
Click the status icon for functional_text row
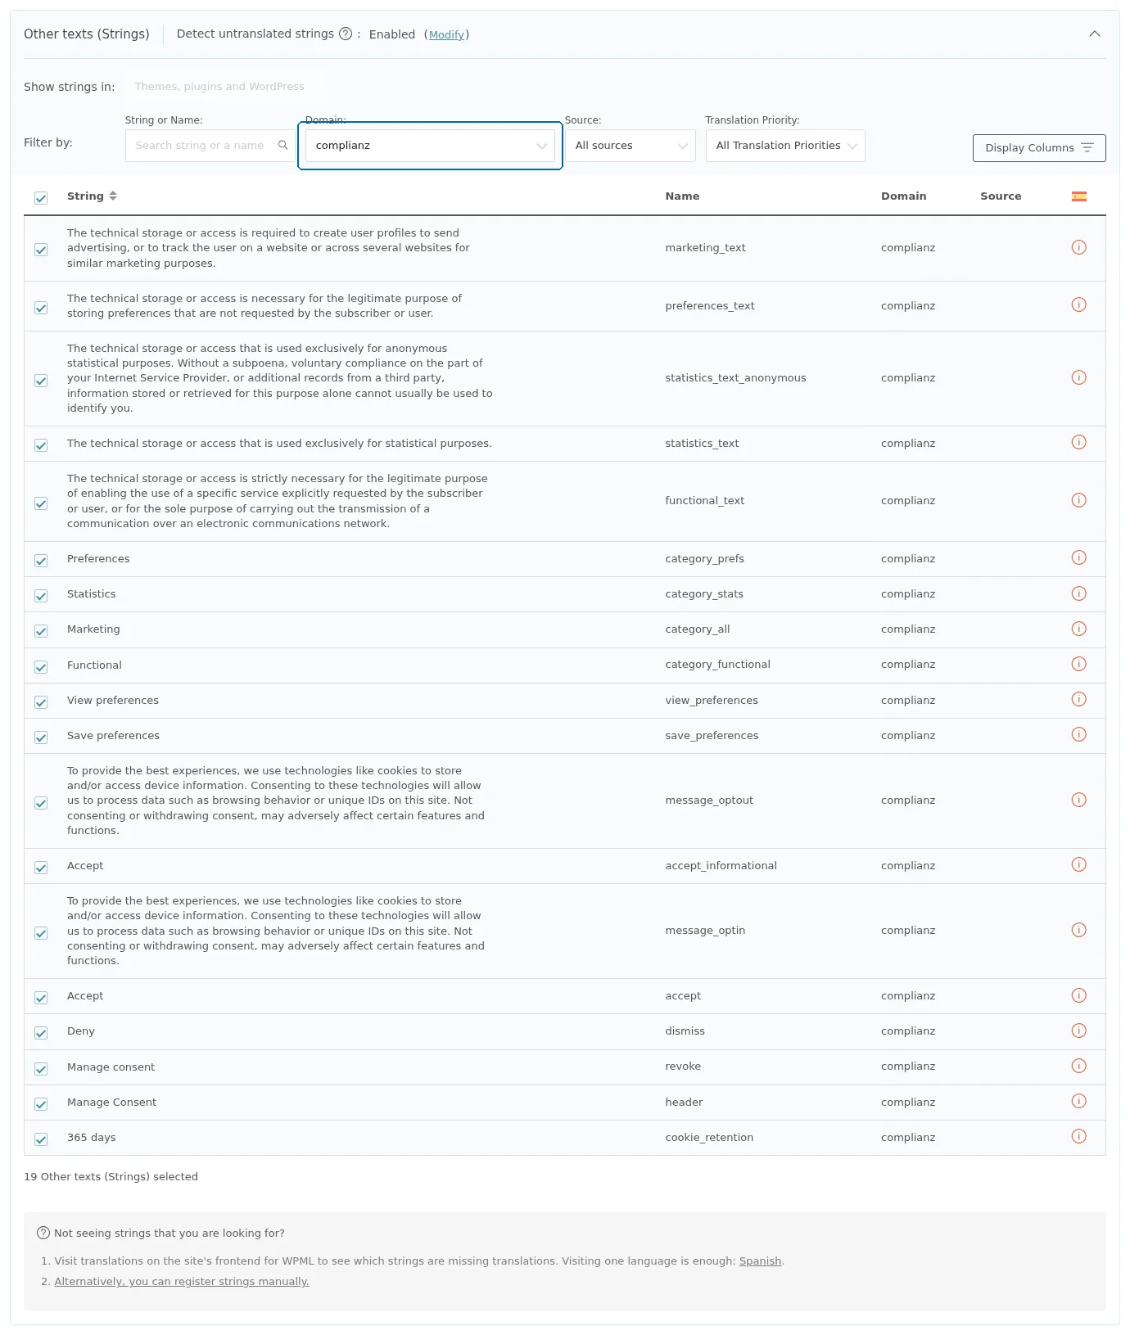1079,500
